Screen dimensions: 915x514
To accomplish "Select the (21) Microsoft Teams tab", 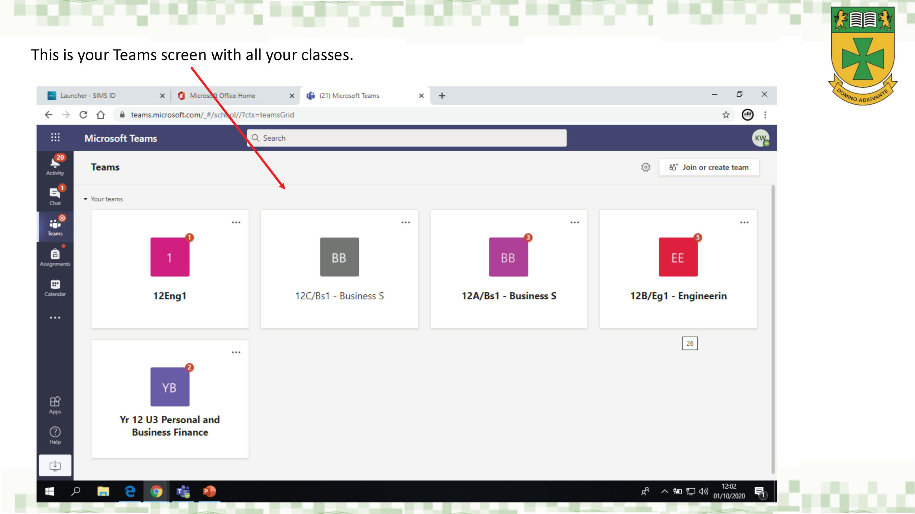I will 365,96.
